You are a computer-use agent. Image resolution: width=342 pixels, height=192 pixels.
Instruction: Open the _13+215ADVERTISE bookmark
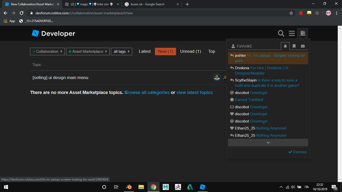pos(36,21)
